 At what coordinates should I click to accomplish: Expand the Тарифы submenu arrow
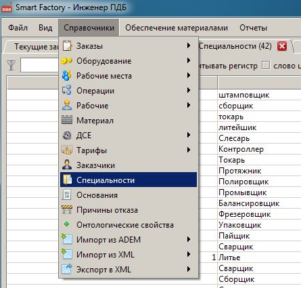[189, 150]
